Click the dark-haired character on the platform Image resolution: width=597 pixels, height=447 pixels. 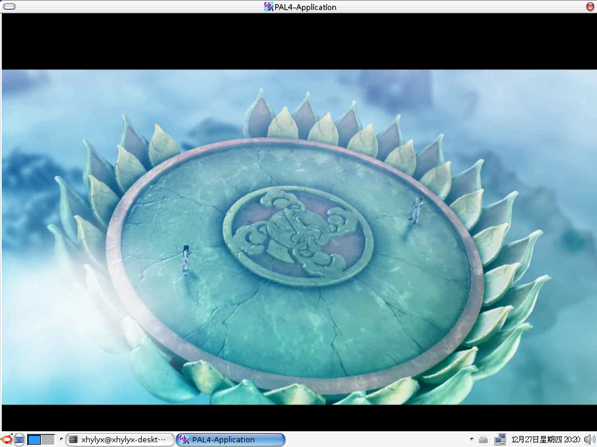pyautogui.click(x=186, y=260)
